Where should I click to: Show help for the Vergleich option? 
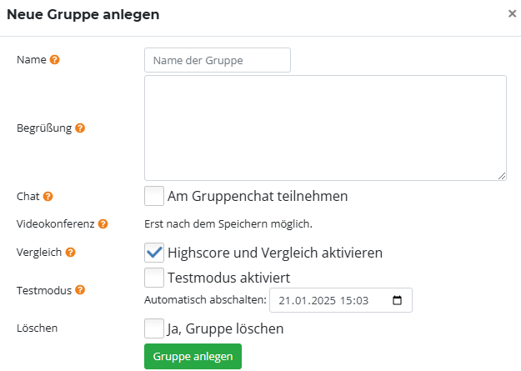click(70, 252)
